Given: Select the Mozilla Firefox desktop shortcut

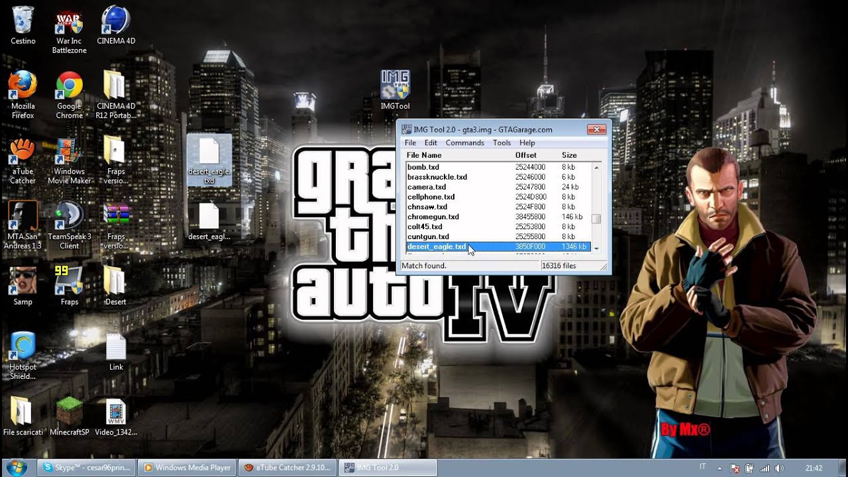Looking at the screenshot, I should click(23, 95).
